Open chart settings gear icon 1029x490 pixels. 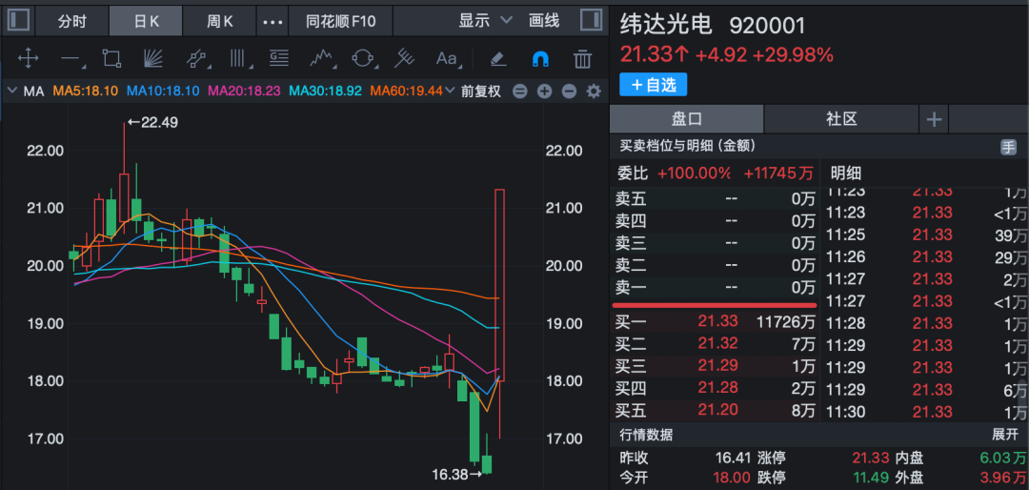pos(594,92)
